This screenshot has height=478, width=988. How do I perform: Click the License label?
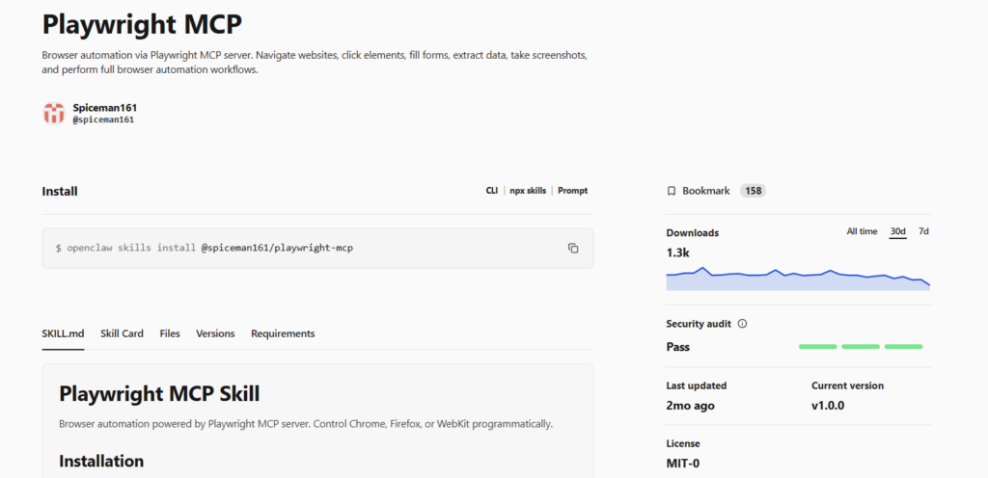(683, 443)
